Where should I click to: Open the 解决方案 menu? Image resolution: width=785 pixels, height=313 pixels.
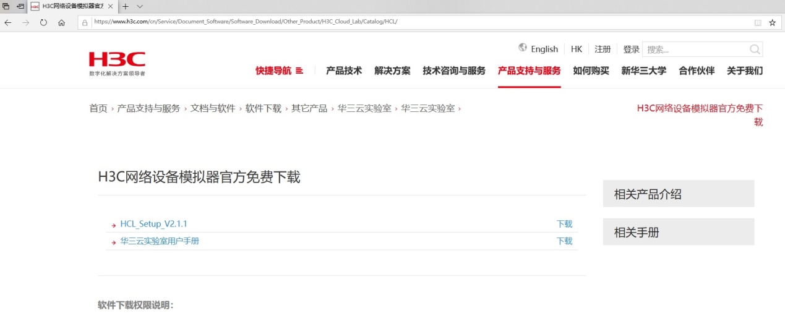(392, 71)
